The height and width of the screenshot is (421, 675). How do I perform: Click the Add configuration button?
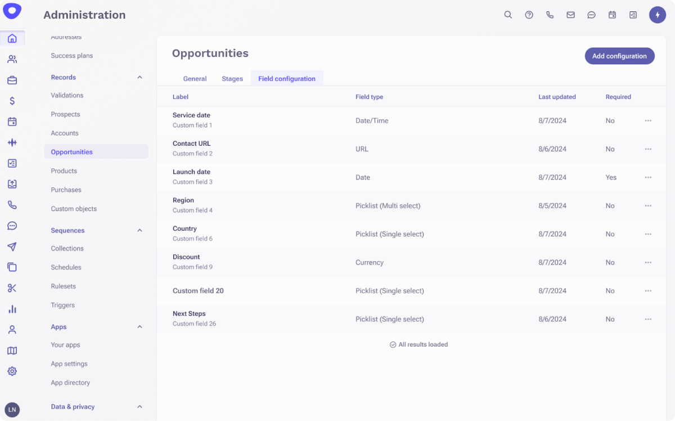[619, 56]
